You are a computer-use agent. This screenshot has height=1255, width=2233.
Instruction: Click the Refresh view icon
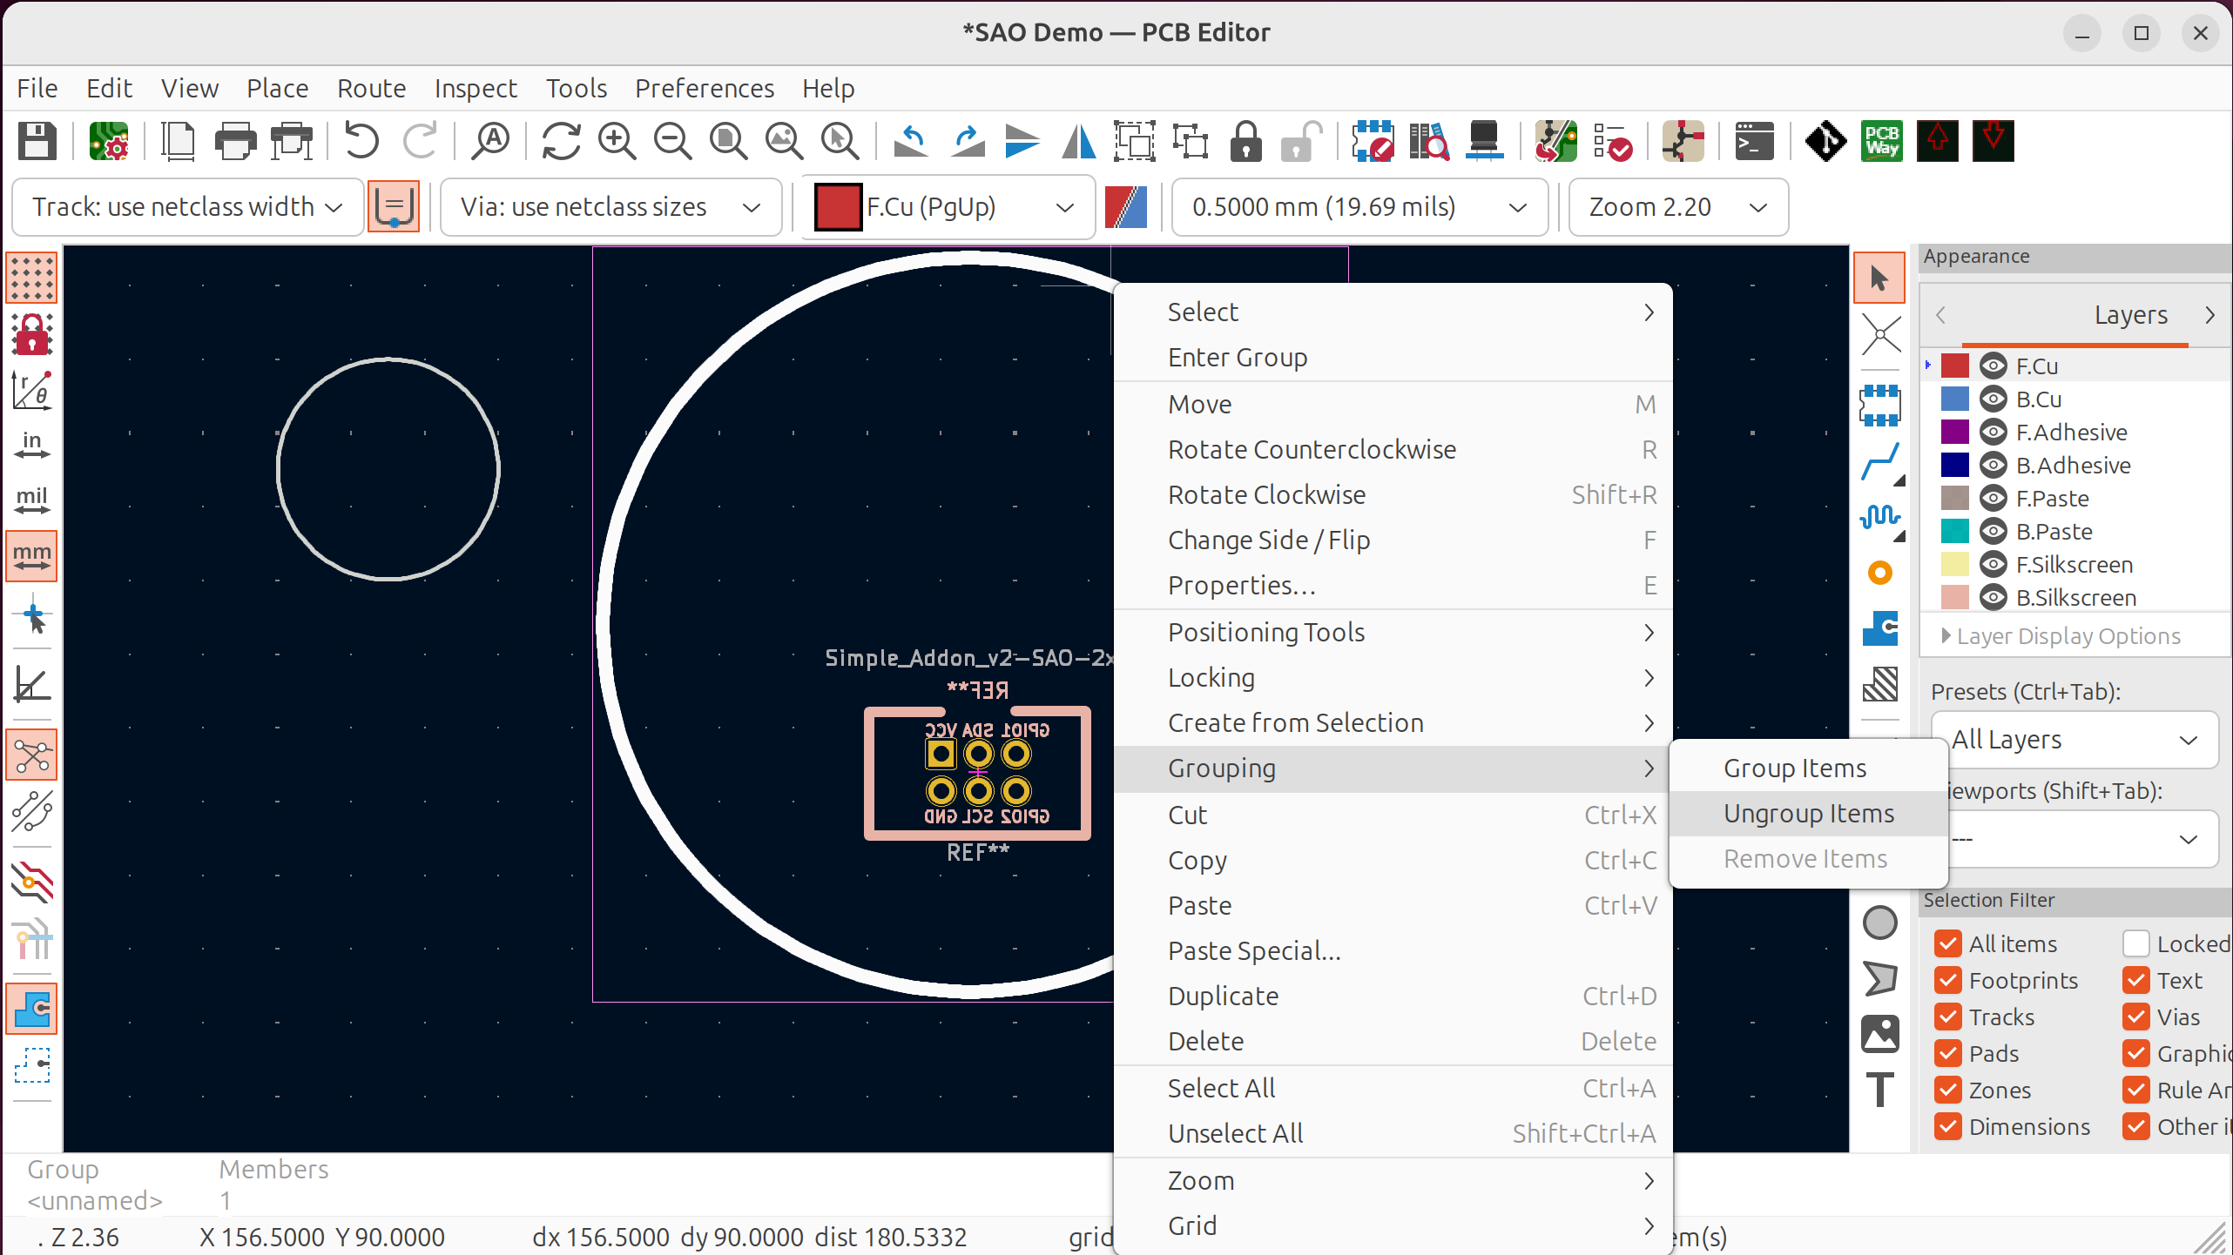pyautogui.click(x=561, y=141)
